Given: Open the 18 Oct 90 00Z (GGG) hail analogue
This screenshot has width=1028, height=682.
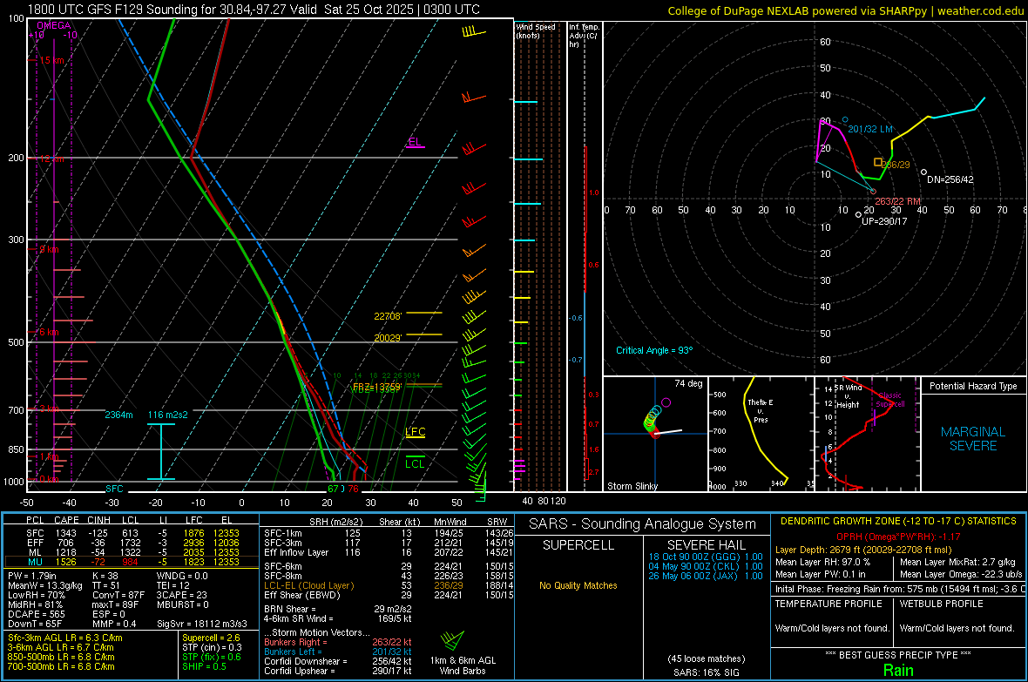Looking at the screenshot, I should [x=706, y=557].
